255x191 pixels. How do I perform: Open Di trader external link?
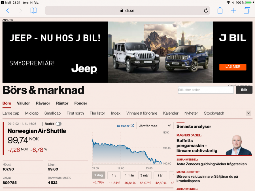[x=125, y=126]
